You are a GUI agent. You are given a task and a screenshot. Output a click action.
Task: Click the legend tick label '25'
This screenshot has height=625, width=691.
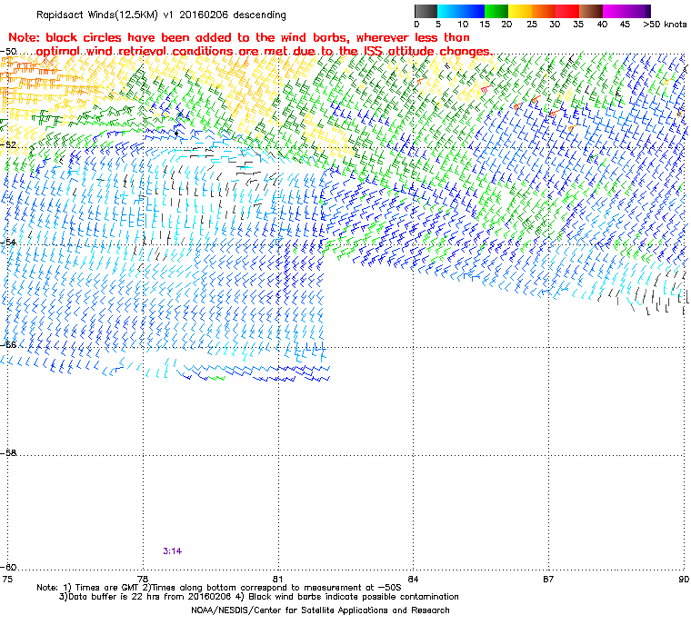pos(532,25)
